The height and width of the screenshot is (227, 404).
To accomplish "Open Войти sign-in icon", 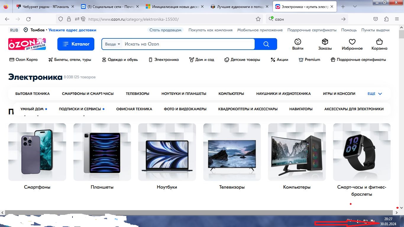I will (x=298, y=44).
